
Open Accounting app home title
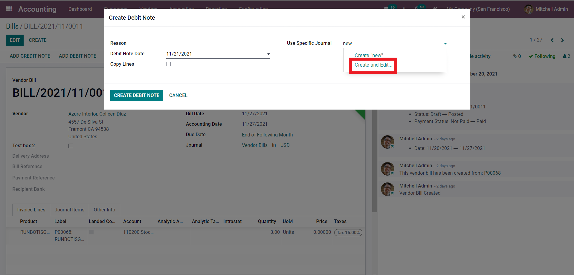(37, 9)
